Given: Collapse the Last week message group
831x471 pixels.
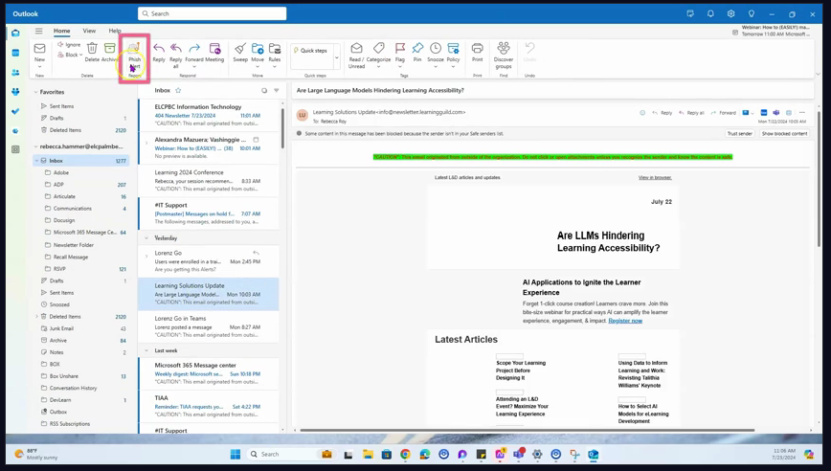Looking at the screenshot, I should coord(146,350).
